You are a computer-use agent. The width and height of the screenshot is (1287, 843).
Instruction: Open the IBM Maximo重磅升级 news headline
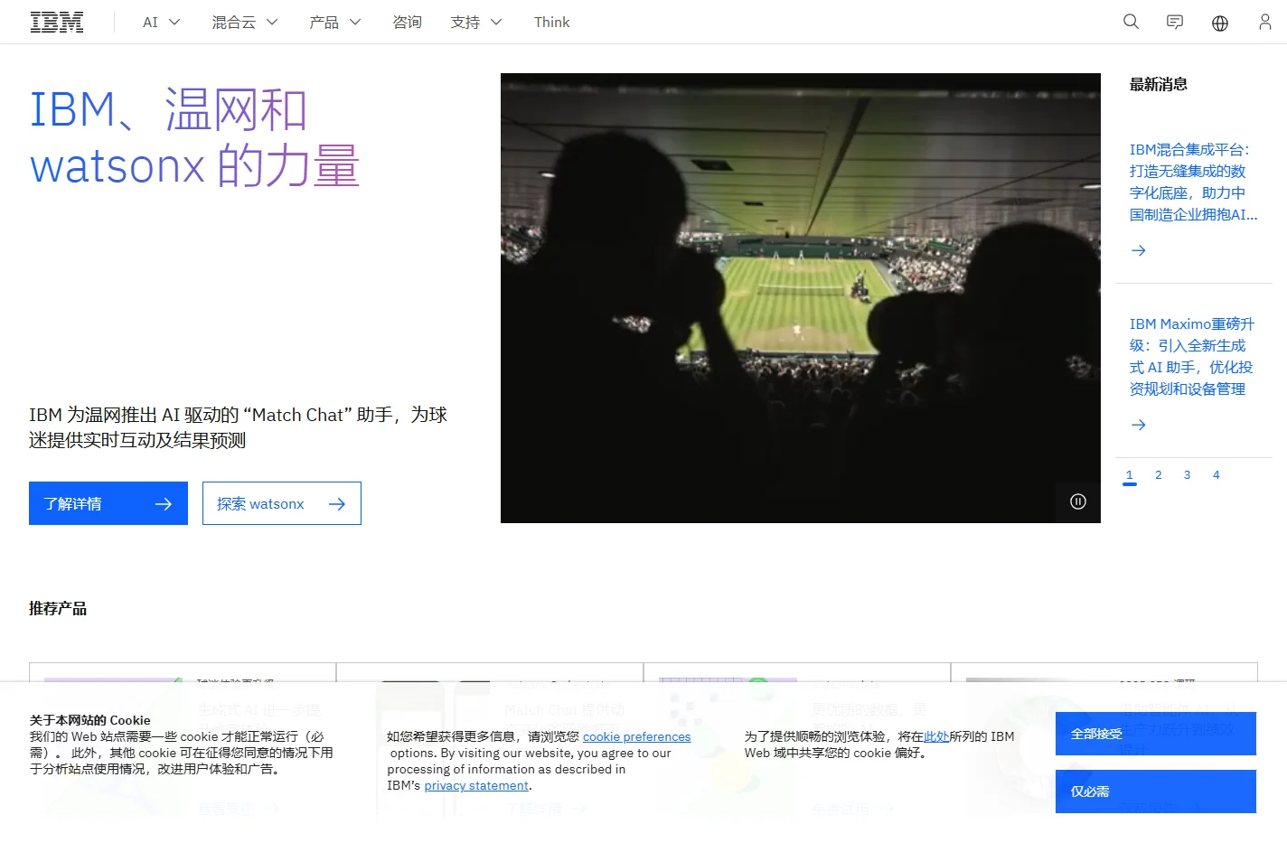(1192, 356)
